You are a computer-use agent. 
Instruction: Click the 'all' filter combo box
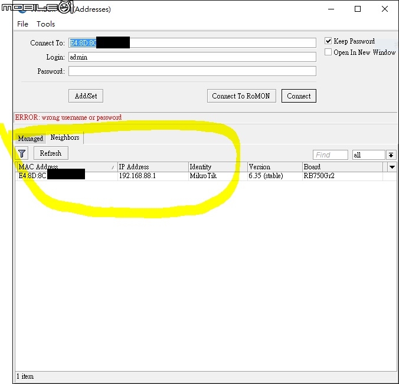pyautogui.click(x=369, y=155)
